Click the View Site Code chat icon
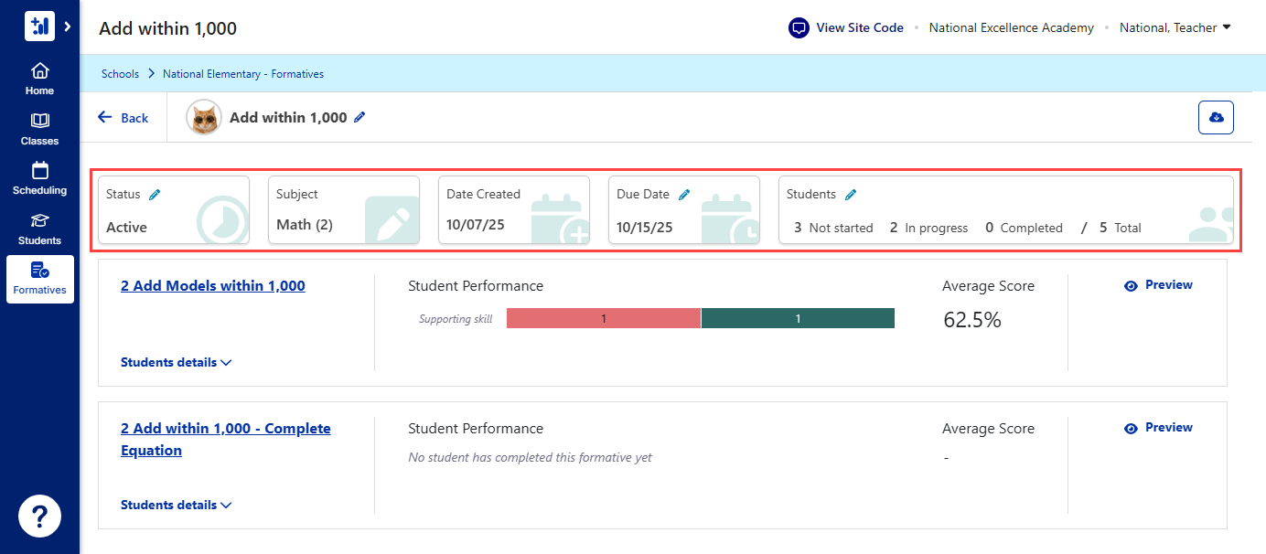The height and width of the screenshot is (554, 1266). coord(799,27)
